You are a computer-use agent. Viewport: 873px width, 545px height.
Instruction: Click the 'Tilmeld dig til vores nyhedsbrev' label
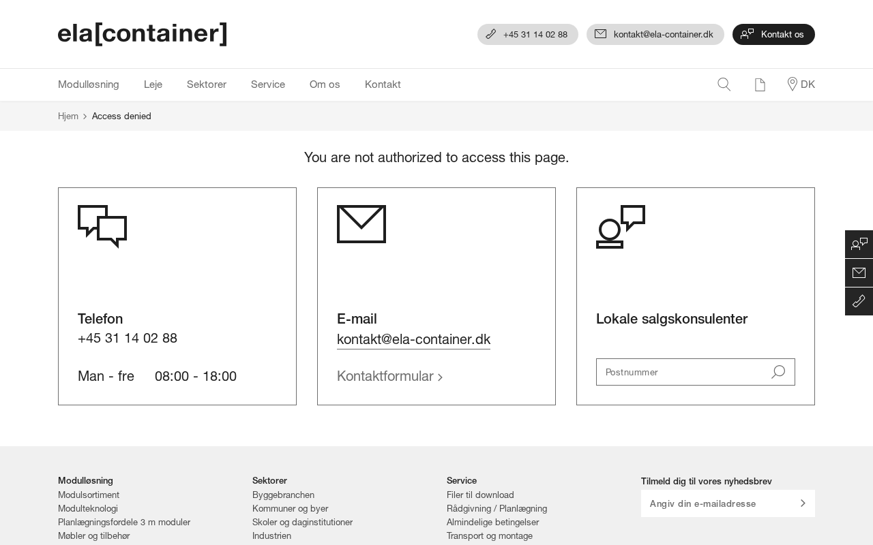point(707,481)
